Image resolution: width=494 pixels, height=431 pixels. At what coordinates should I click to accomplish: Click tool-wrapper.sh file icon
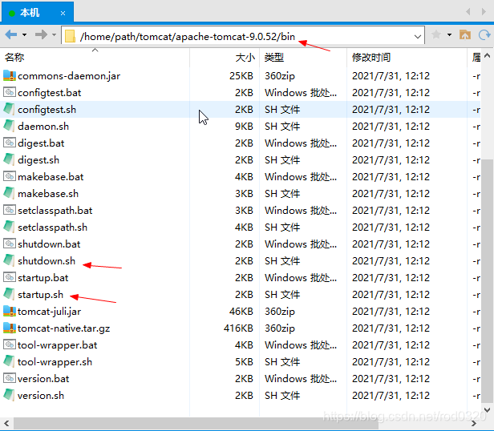point(10,361)
